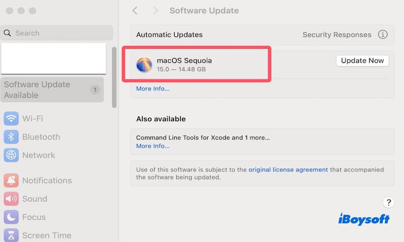The image size is (404, 242).
Task: Open More Info for Command Line Tools
Action: pos(153,146)
